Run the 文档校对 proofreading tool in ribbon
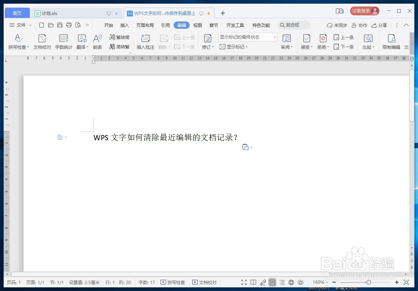 [x=42, y=42]
